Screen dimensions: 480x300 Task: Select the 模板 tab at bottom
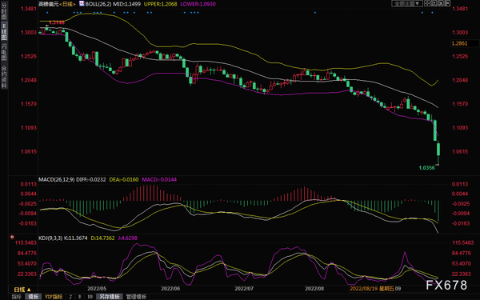point(34,297)
